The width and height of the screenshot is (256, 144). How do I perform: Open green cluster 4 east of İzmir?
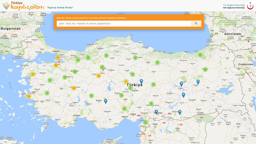tap(47, 93)
